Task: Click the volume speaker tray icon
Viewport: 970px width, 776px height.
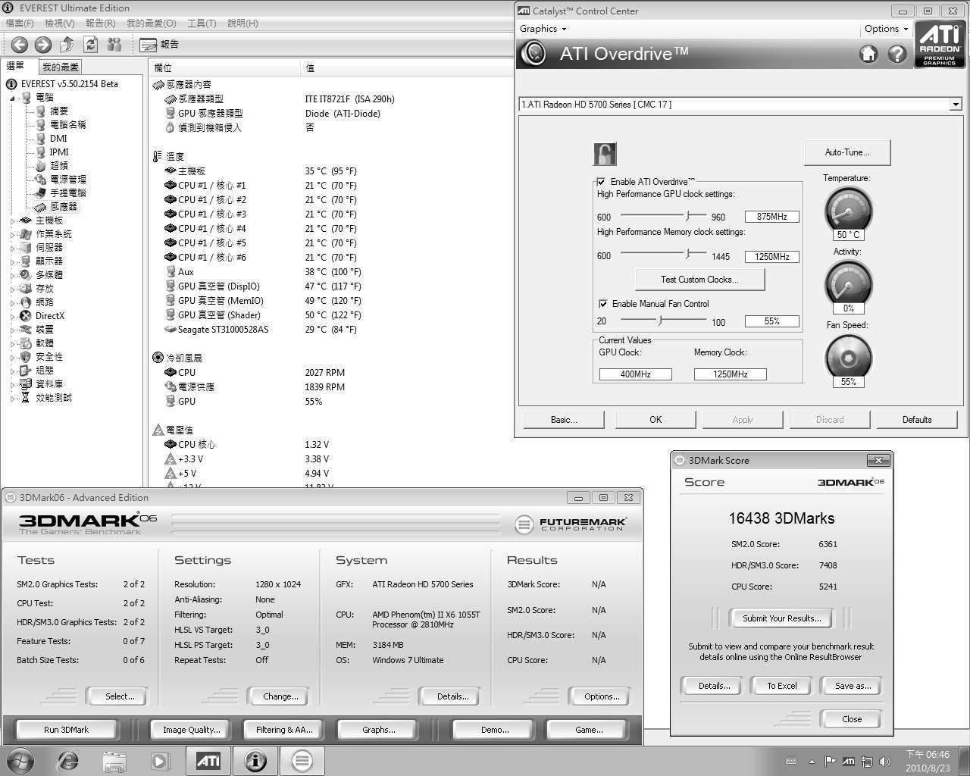Action: 884,762
